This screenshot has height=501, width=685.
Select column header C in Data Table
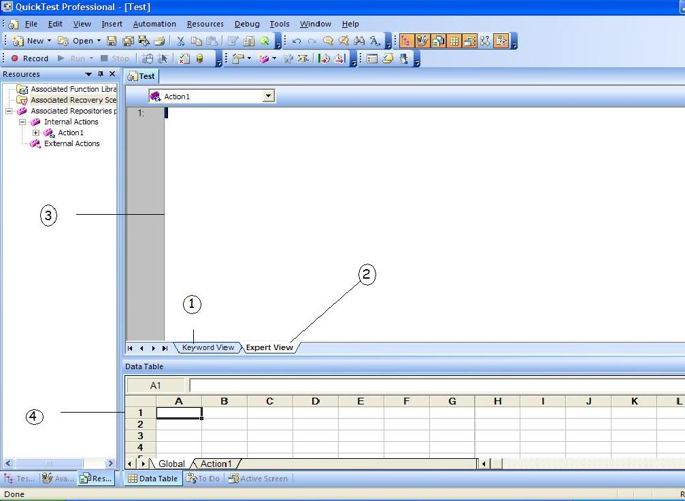(x=269, y=401)
